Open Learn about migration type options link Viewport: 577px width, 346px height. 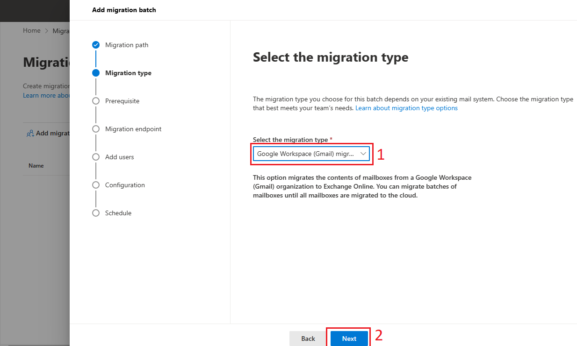point(406,108)
